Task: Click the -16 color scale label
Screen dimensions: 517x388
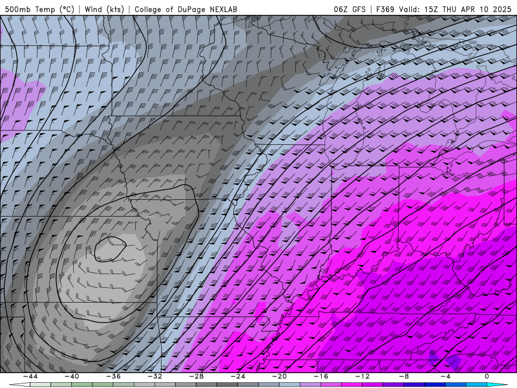Action: click(321, 376)
